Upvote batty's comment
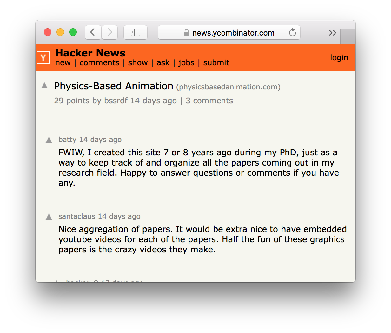The width and height of the screenshot is (391, 333). (49, 140)
